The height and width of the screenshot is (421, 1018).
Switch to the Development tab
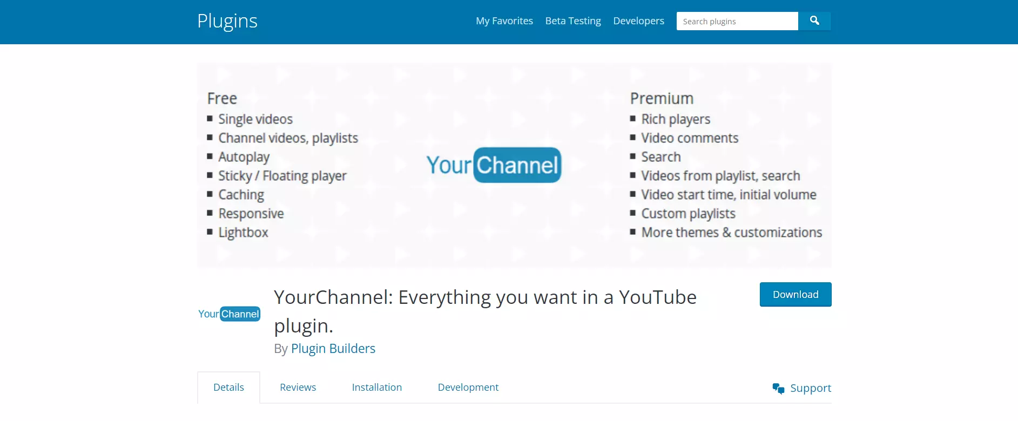pyautogui.click(x=468, y=388)
